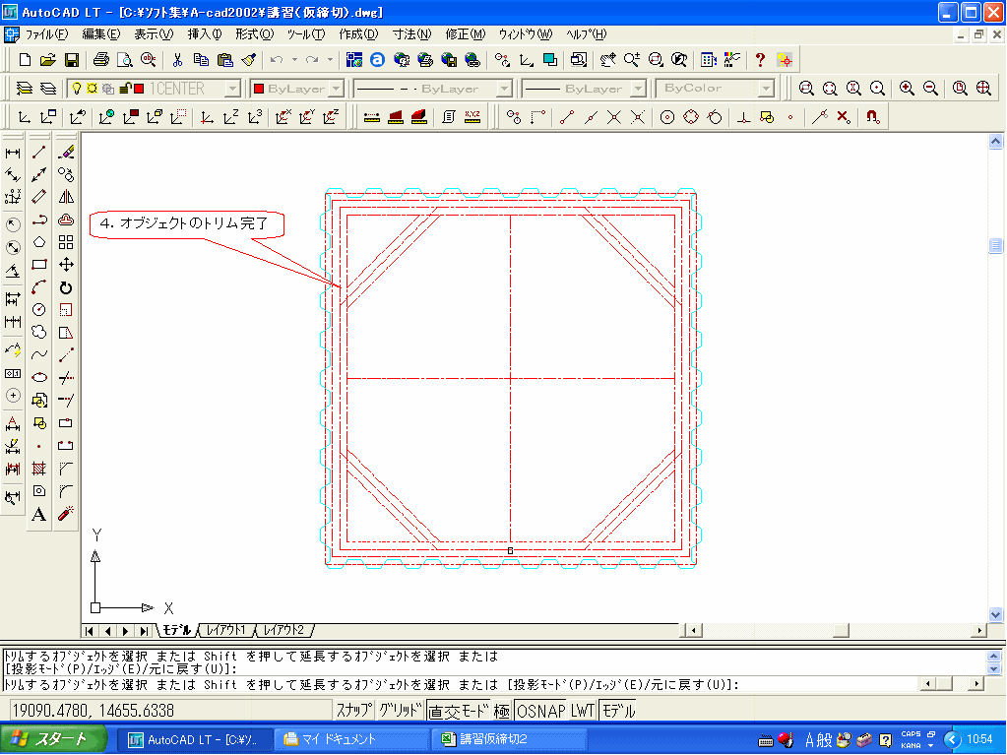Toggle モデル space button in status bar
The width and height of the screenshot is (1007, 755).
point(618,711)
